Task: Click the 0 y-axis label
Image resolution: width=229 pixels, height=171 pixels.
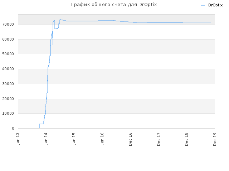Action: coord(13,128)
